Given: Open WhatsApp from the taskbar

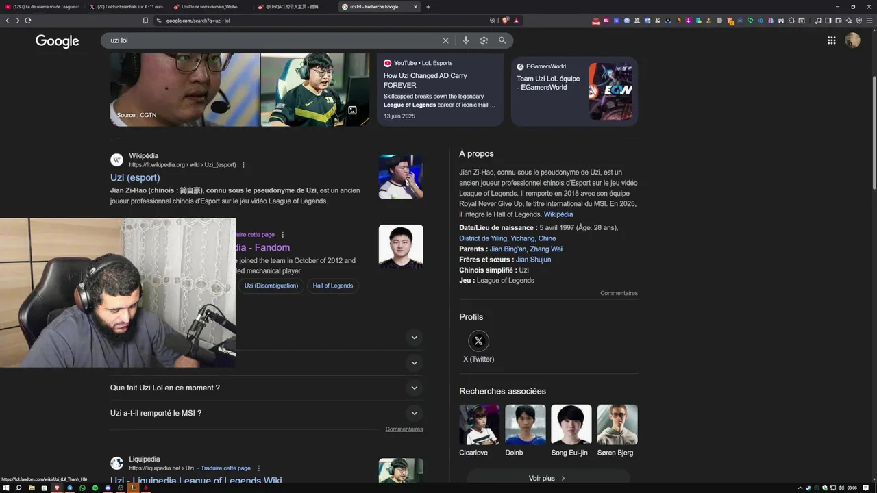Looking at the screenshot, I should (82, 488).
